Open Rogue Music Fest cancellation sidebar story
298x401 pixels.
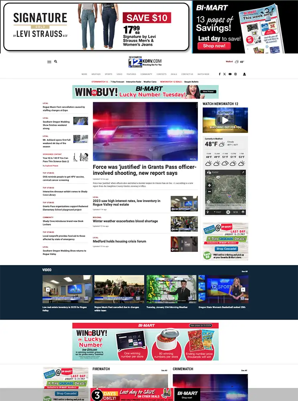[x=64, y=109]
